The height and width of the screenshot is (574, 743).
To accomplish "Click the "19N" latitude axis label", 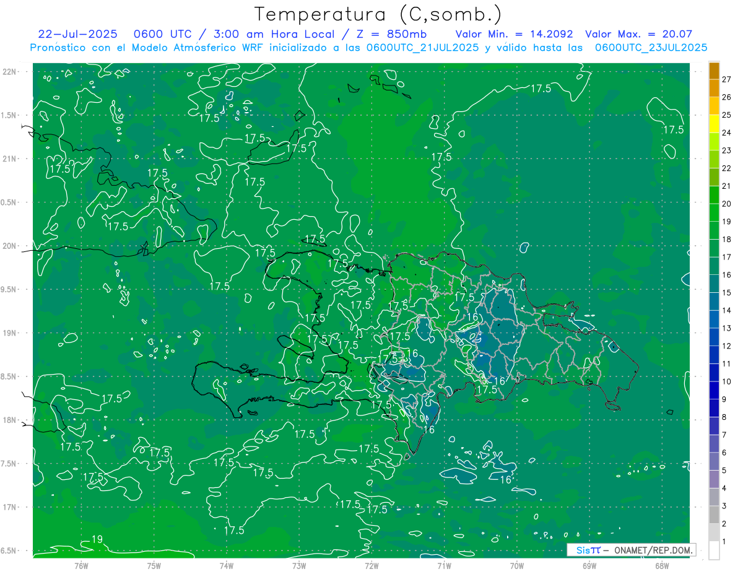I will [10, 333].
